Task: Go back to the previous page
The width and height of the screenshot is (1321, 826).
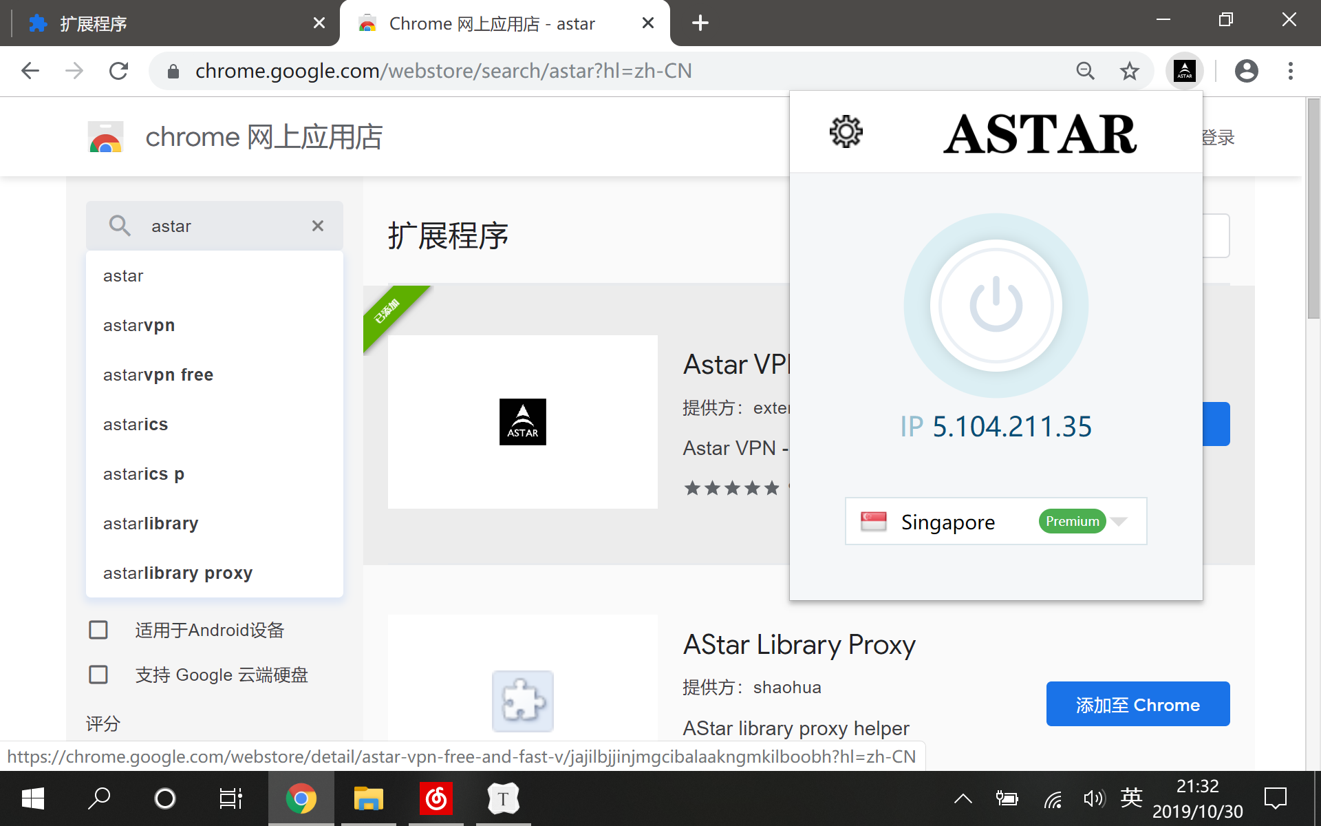Action: pyautogui.click(x=30, y=70)
